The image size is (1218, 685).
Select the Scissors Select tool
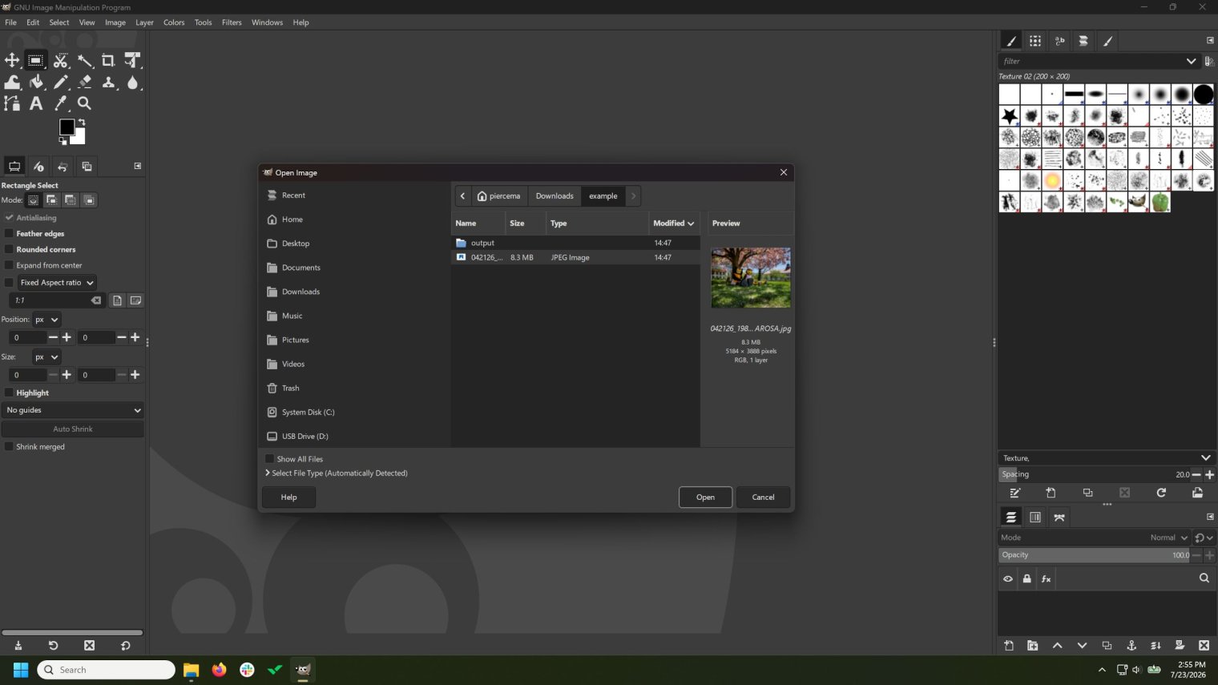[60, 60]
